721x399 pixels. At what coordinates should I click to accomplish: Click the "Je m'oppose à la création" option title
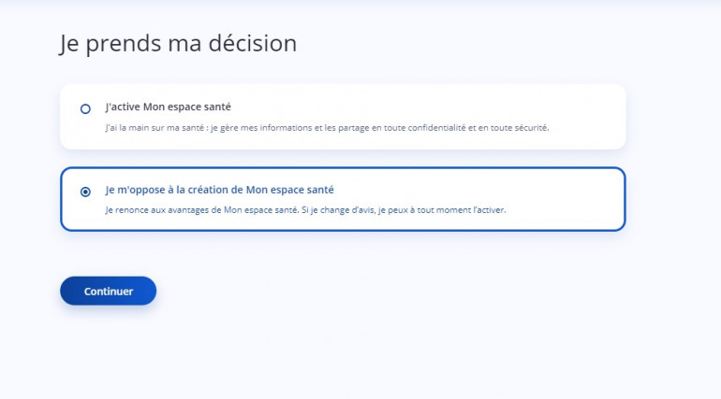point(219,190)
